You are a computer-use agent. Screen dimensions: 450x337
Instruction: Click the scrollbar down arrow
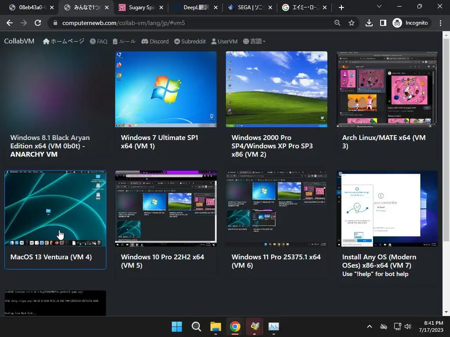446,312
